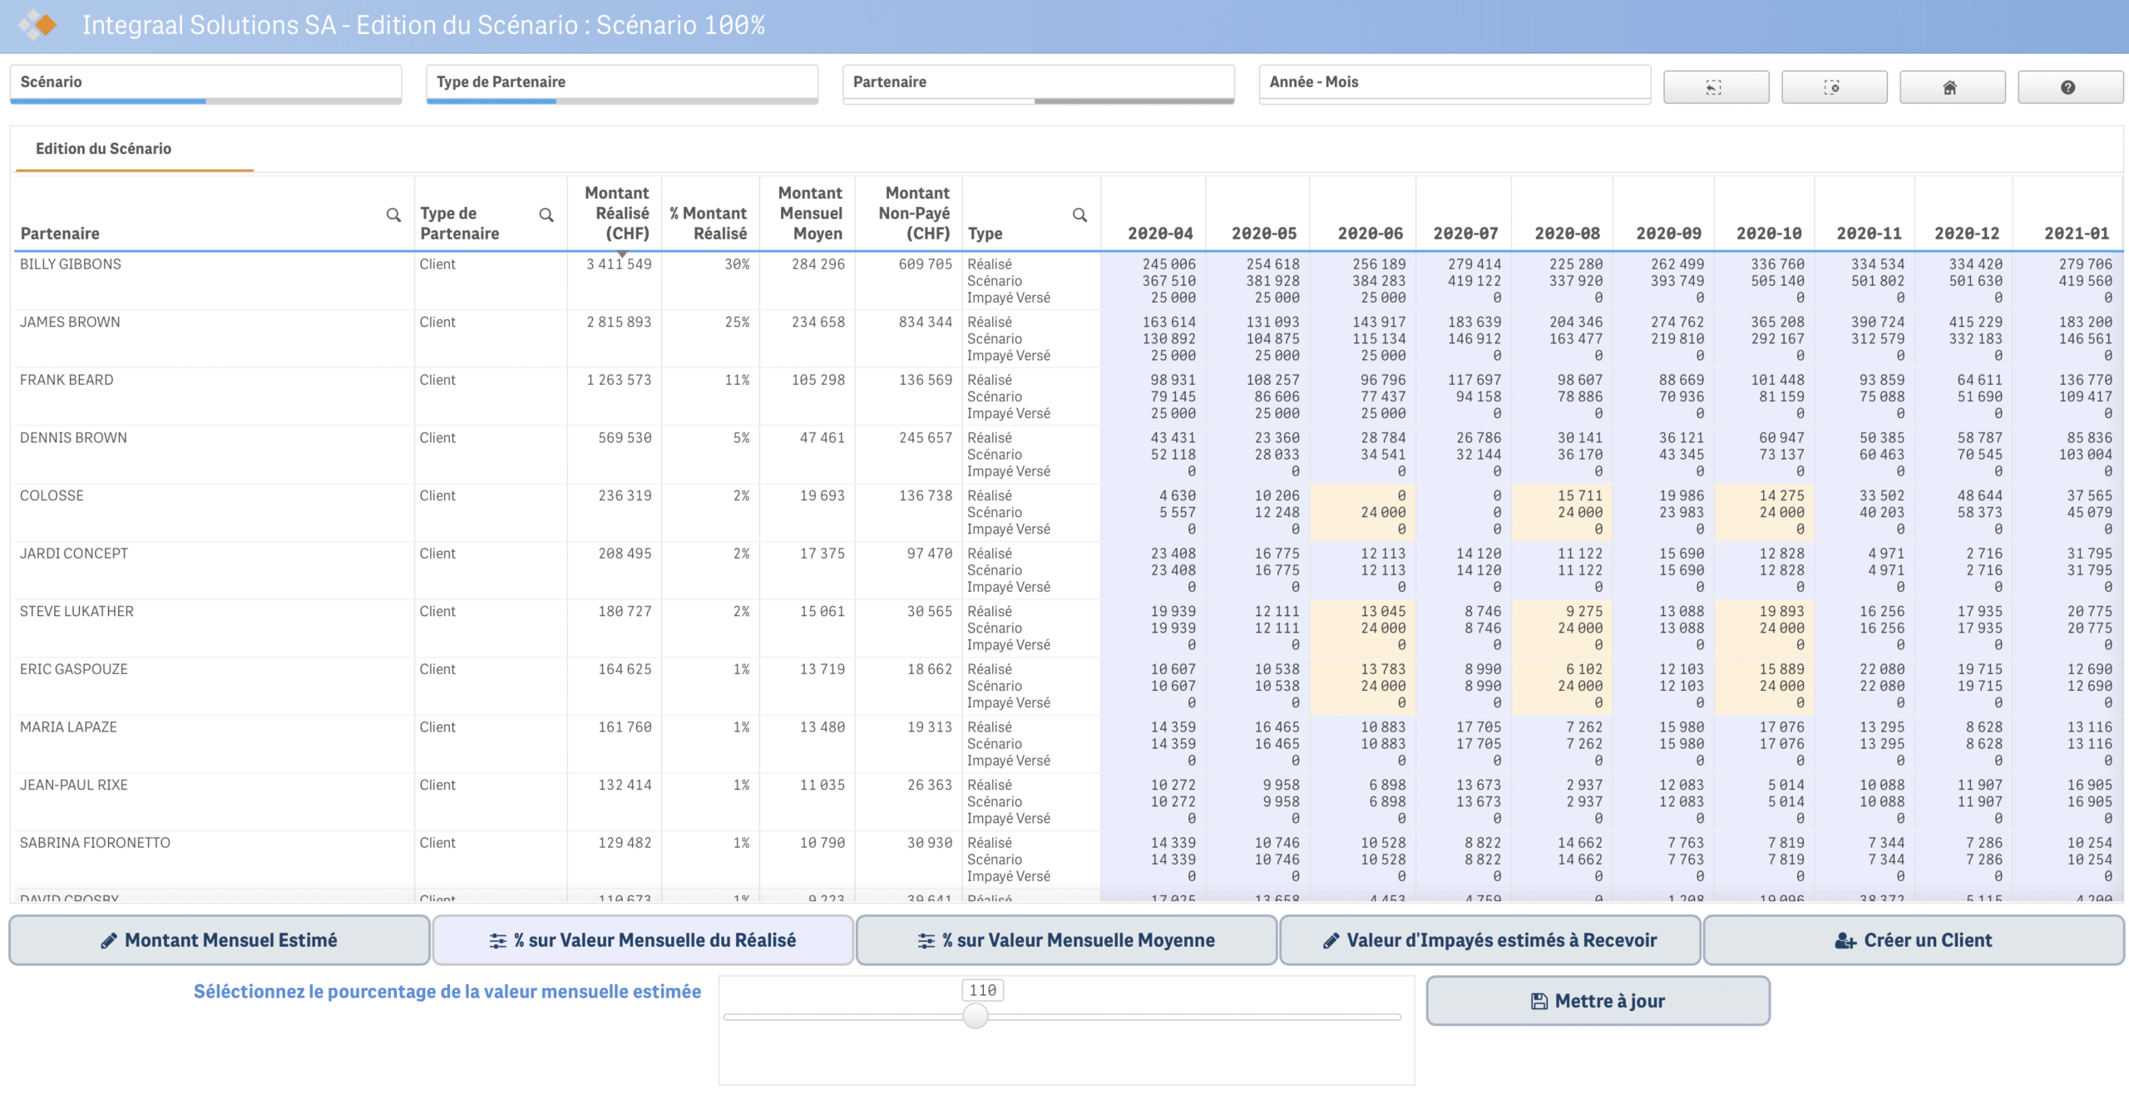The height and width of the screenshot is (1094, 2129).
Task: Select partner JEAN-PAUL RIXE
Action: click(x=74, y=785)
